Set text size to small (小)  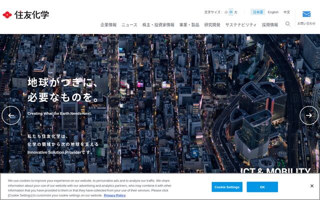point(226,12)
